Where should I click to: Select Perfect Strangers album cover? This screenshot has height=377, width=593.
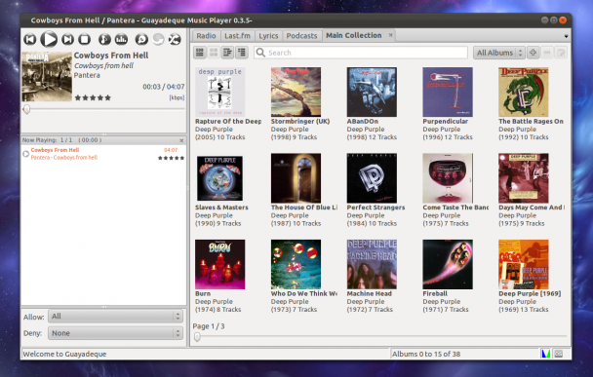click(x=372, y=178)
